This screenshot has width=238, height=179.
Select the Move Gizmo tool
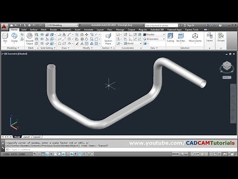coord(195,38)
